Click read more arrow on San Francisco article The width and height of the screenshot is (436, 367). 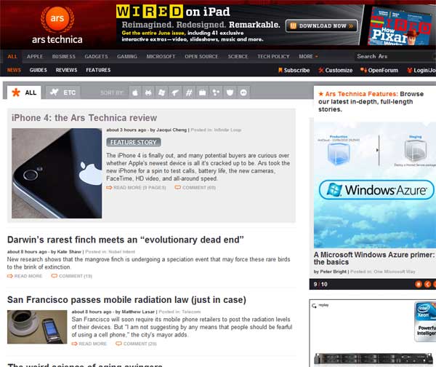pyautogui.click(x=75, y=344)
